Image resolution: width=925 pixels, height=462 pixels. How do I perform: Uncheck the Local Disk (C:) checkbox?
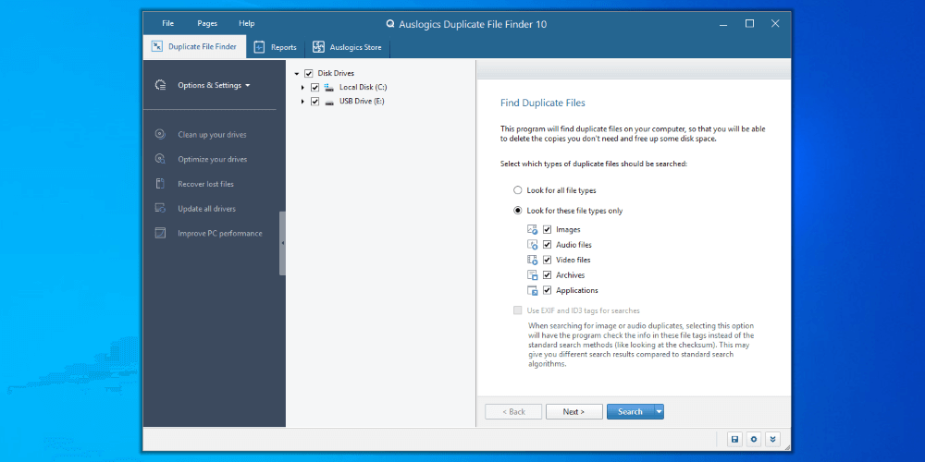tap(315, 87)
